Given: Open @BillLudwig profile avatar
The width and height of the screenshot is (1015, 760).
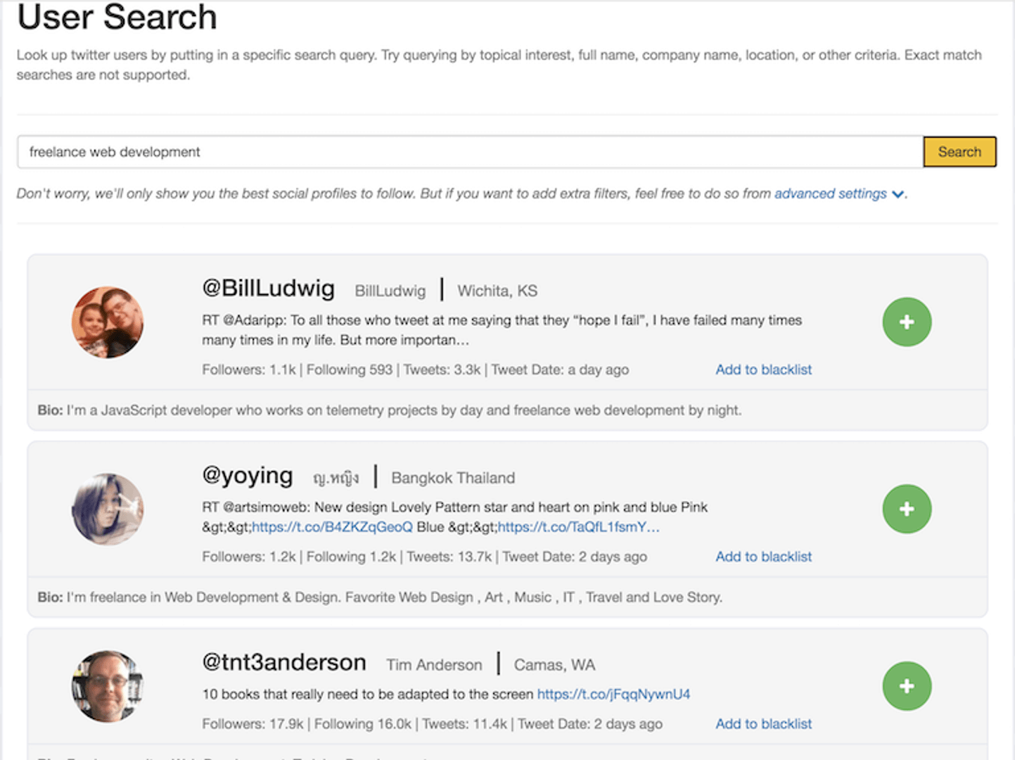Looking at the screenshot, I should (x=108, y=322).
